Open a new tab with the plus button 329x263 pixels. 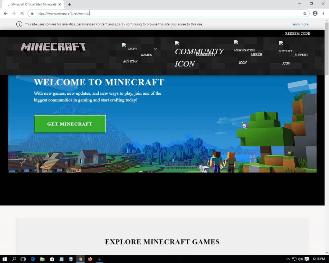click(69, 4)
